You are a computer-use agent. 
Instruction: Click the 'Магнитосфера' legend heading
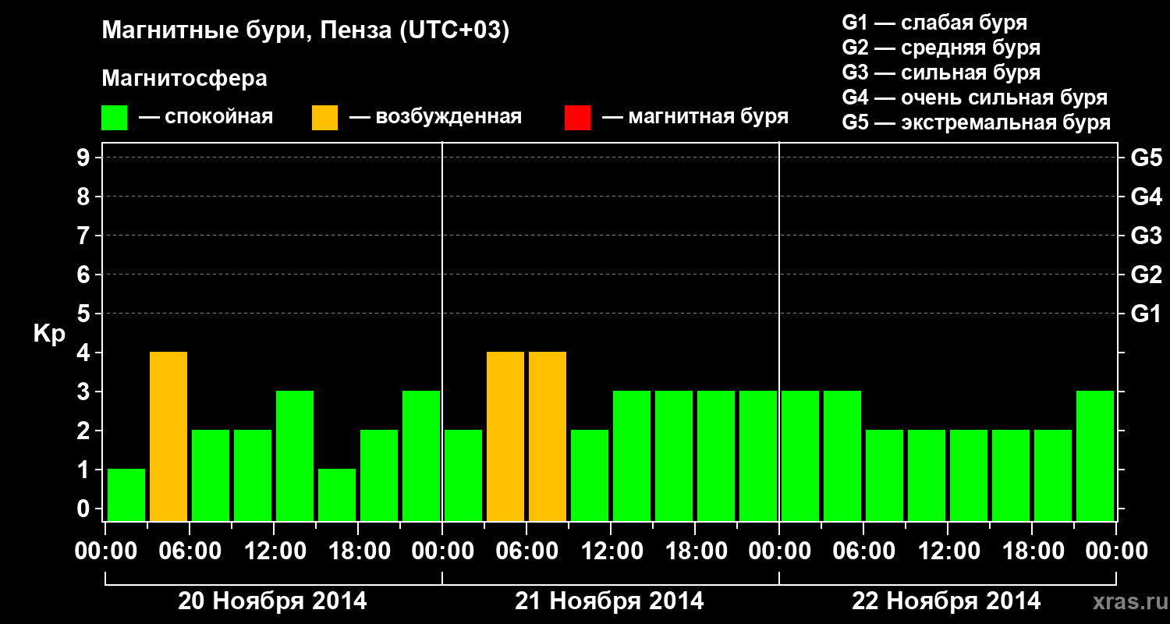pyautogui.click(x=185, y=79)
